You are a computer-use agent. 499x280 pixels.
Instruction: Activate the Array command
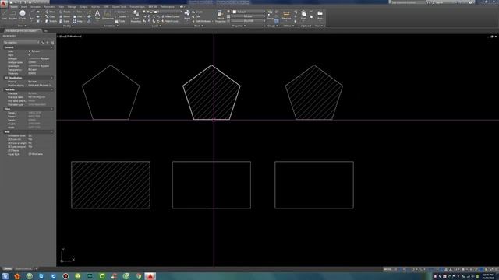tap(78, 21)
